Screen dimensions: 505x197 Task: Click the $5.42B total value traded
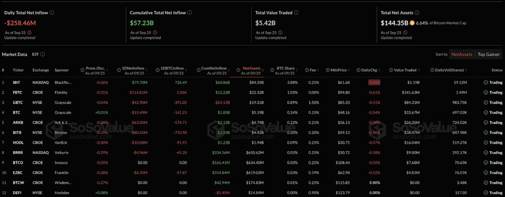266,23
